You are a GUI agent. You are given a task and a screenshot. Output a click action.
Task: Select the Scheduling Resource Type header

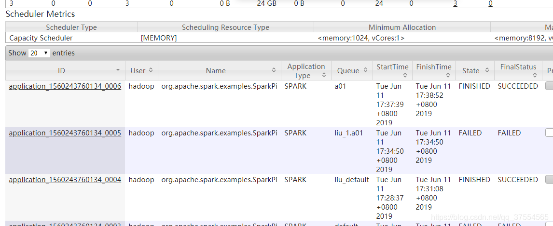(225, 27)
